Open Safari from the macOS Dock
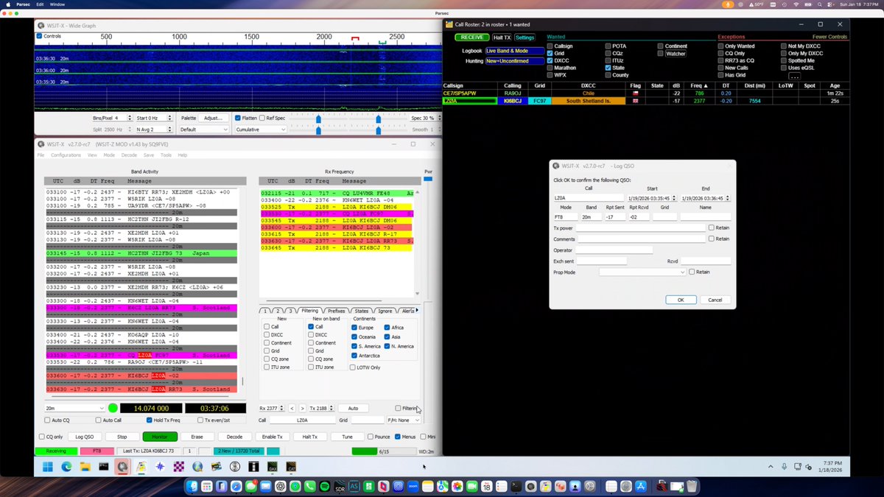The height and width of the screenshot is (497, 884). pyautogui.click(x=236, y=486)
